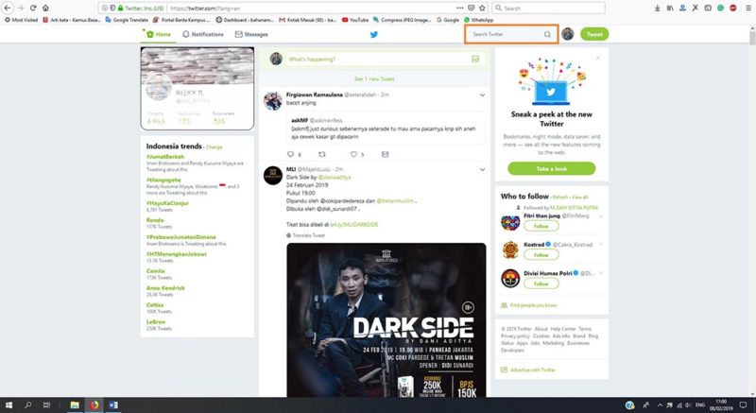Open Advertise with Twitter link
The width and height of the screenshot is (756, 413).
[533, 370]
